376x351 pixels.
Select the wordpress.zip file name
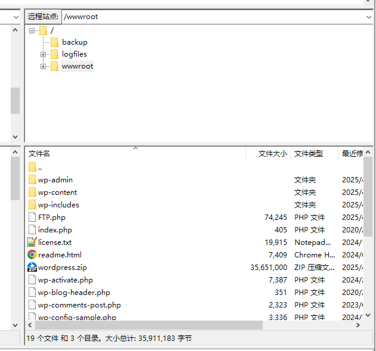(63, 268)
